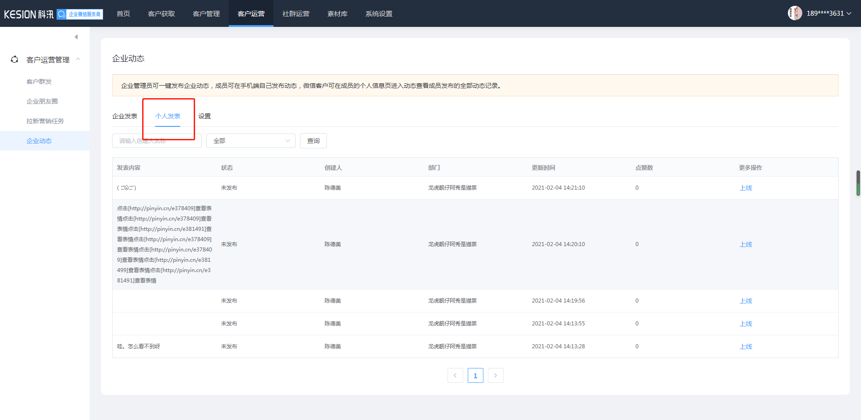Open the 设置 tab
Viewport: 861px width, 420px height.
pyautogui.click(x=204, y=116)
